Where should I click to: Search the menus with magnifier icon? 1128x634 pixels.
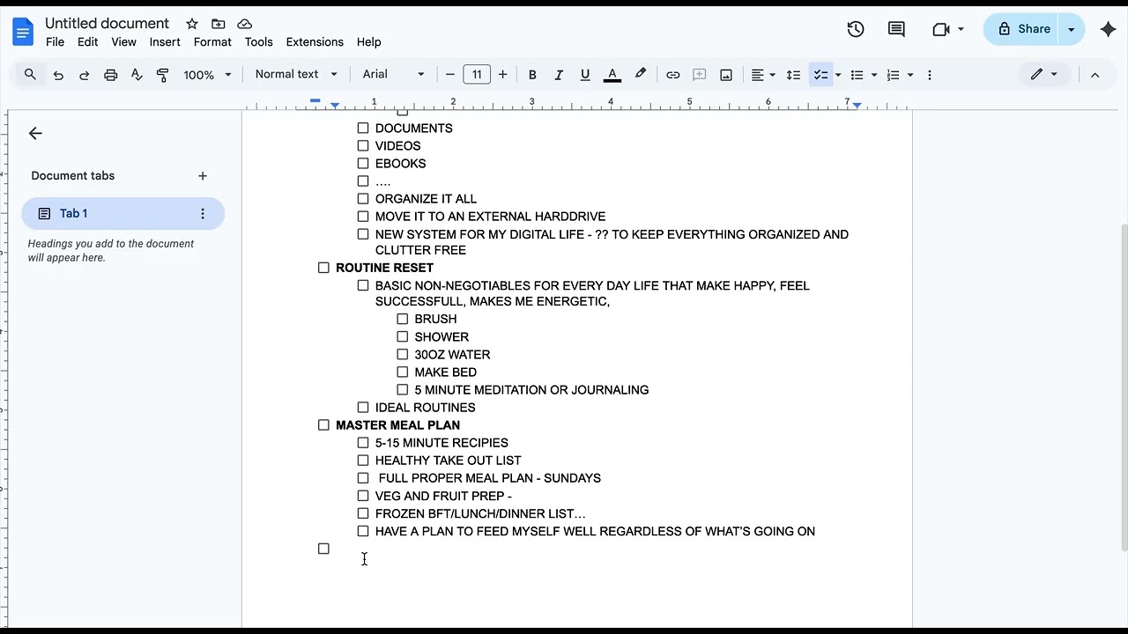(x=30, y=75)
